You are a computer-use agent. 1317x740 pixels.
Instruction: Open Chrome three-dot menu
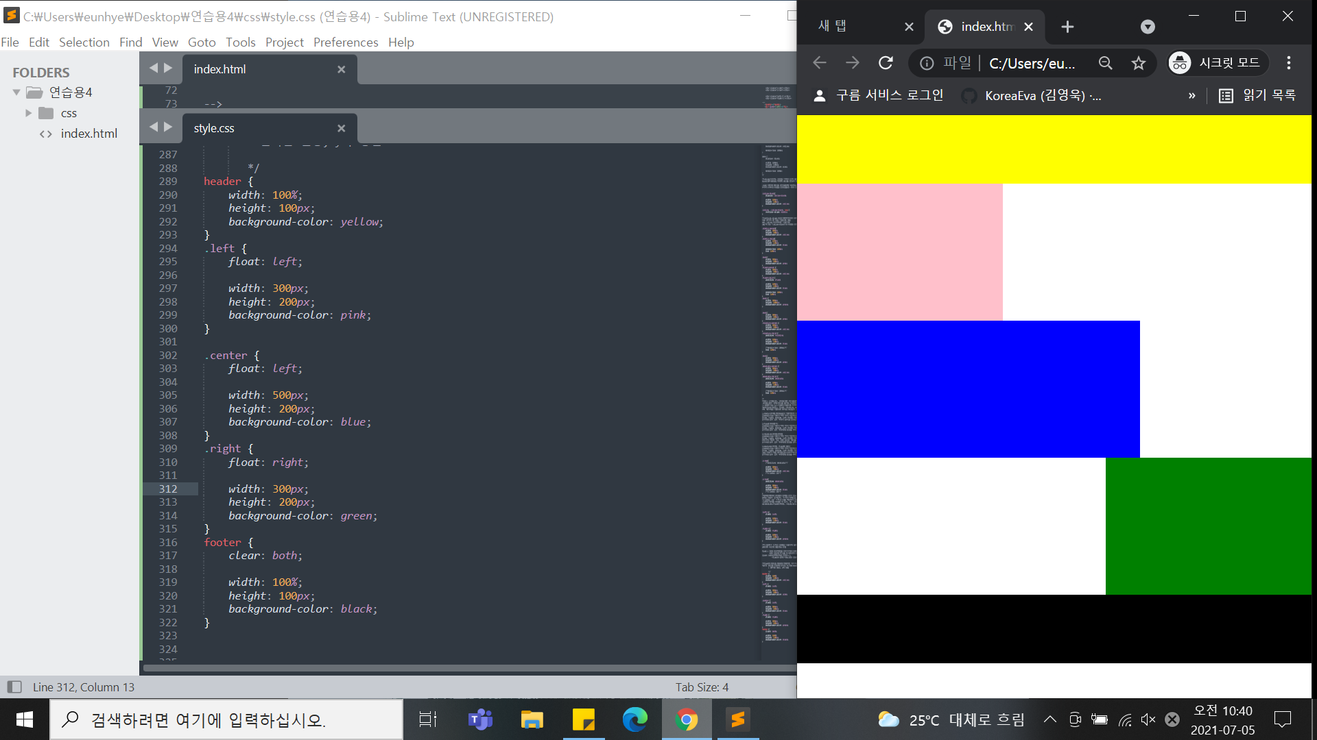pos(1289,63)
